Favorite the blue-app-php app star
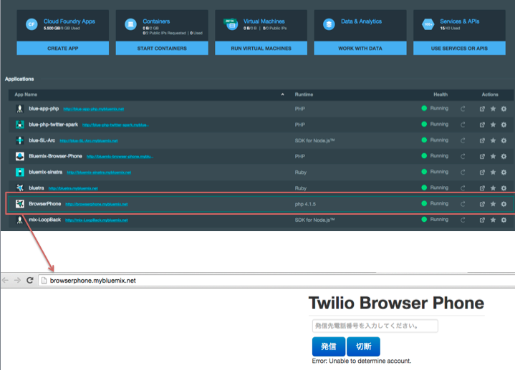Image resolution: width=515 pixels, height=370 pixels. (x=493, y=109)
